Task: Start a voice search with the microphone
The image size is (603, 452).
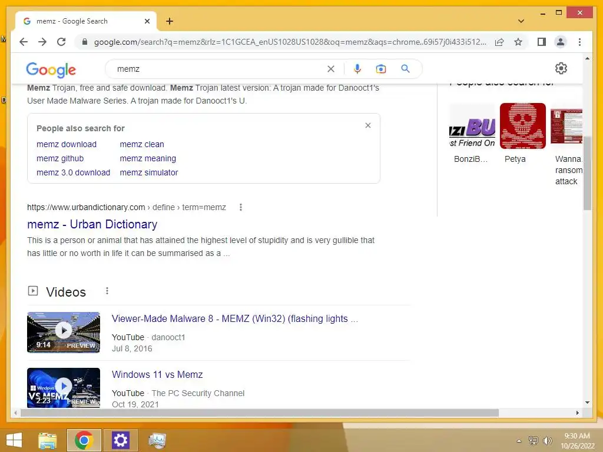Action: tap(357, 69)
